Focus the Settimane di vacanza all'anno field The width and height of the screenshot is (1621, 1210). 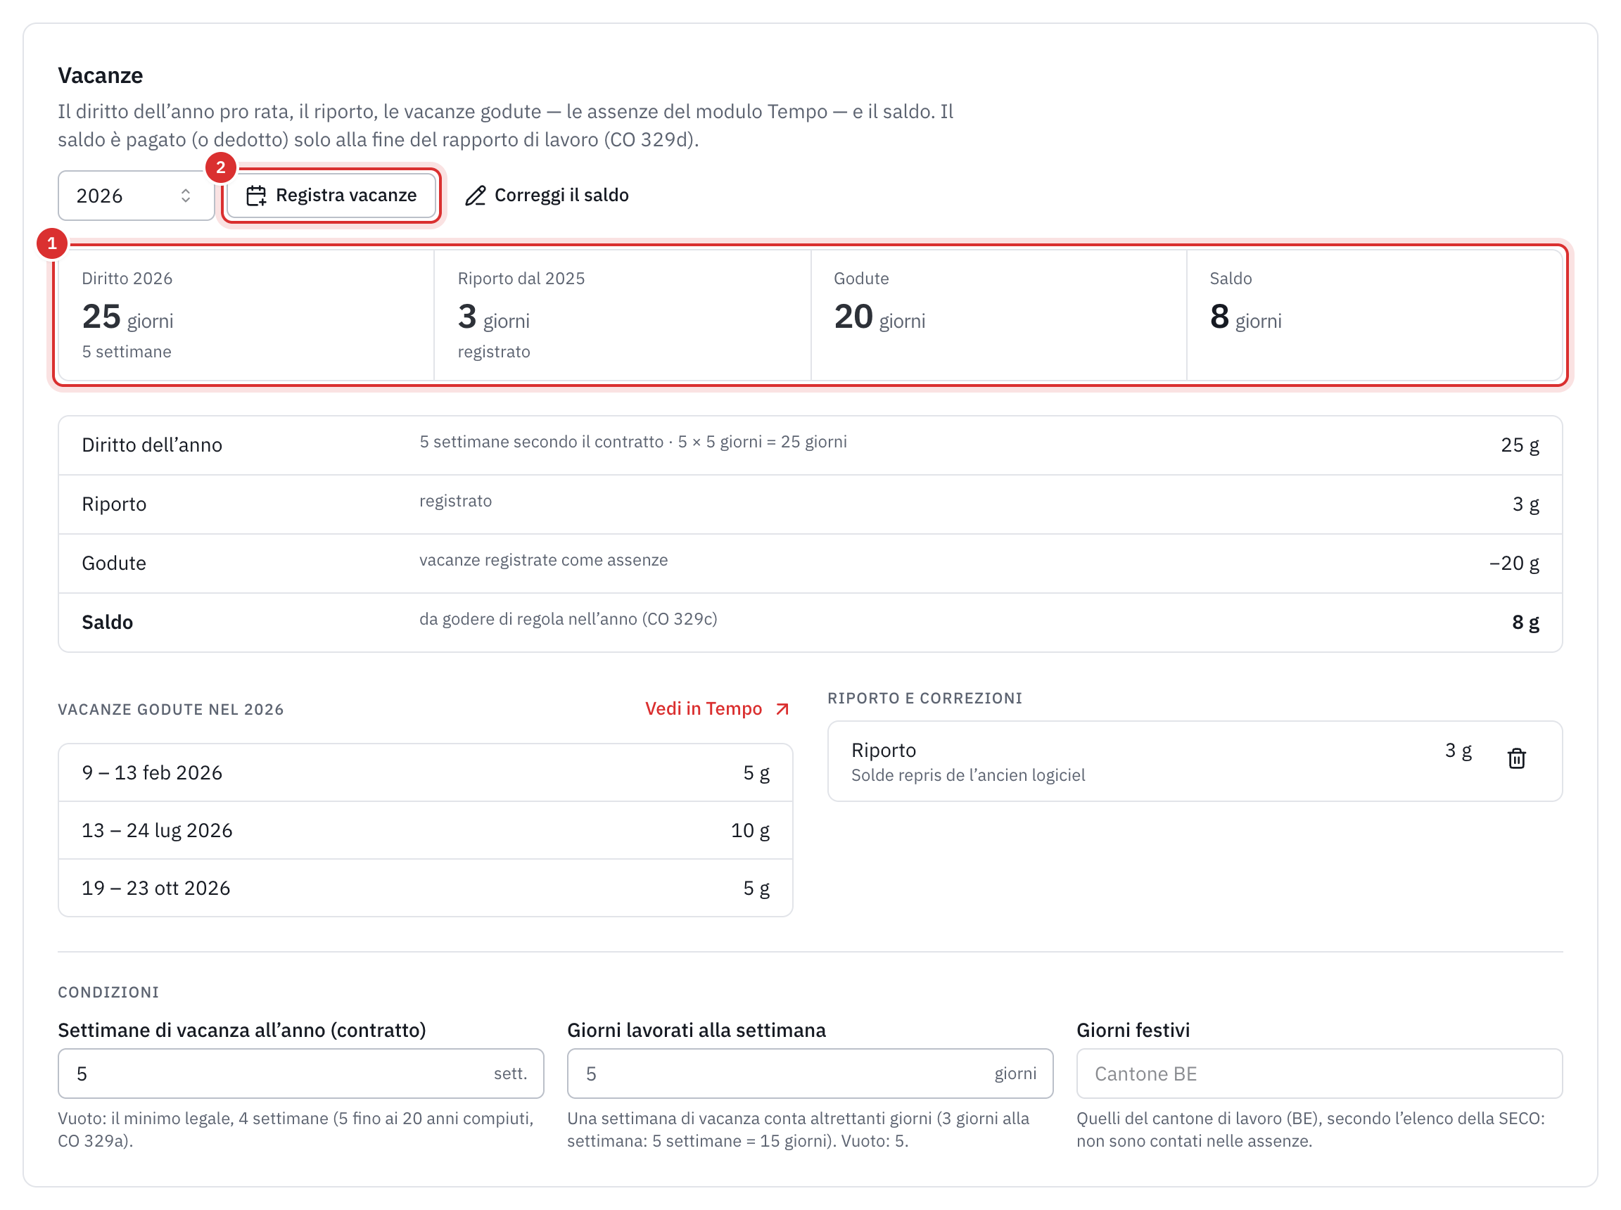click(300, 1073)
